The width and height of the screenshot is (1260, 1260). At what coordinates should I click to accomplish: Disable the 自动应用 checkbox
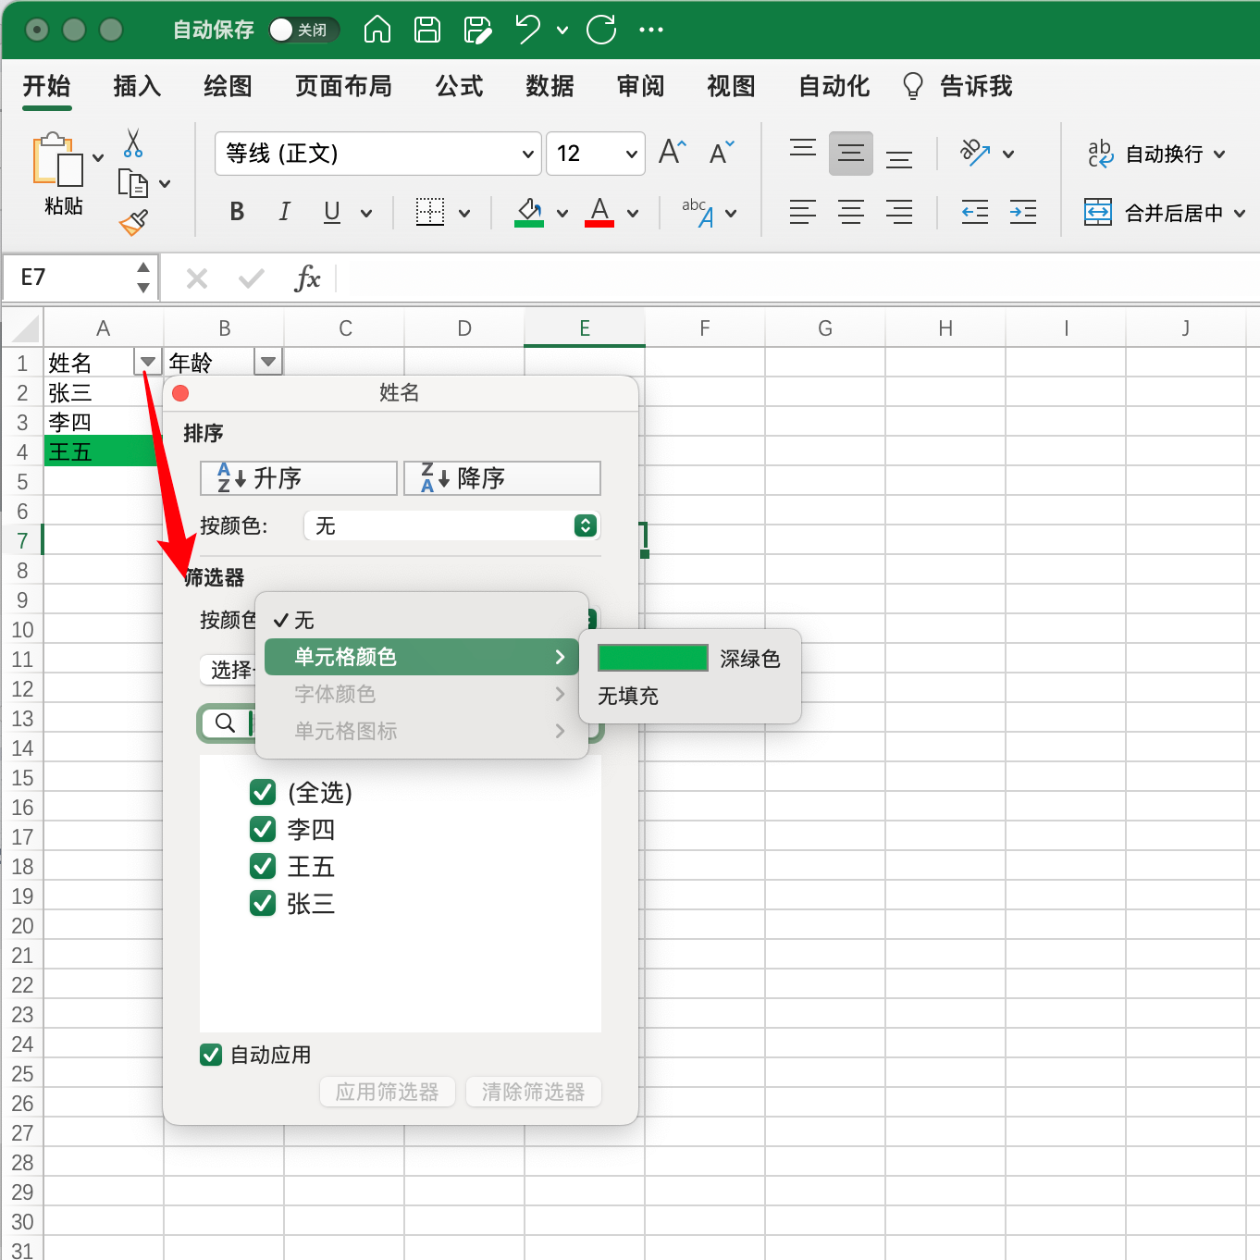[x=211, y=1055]
